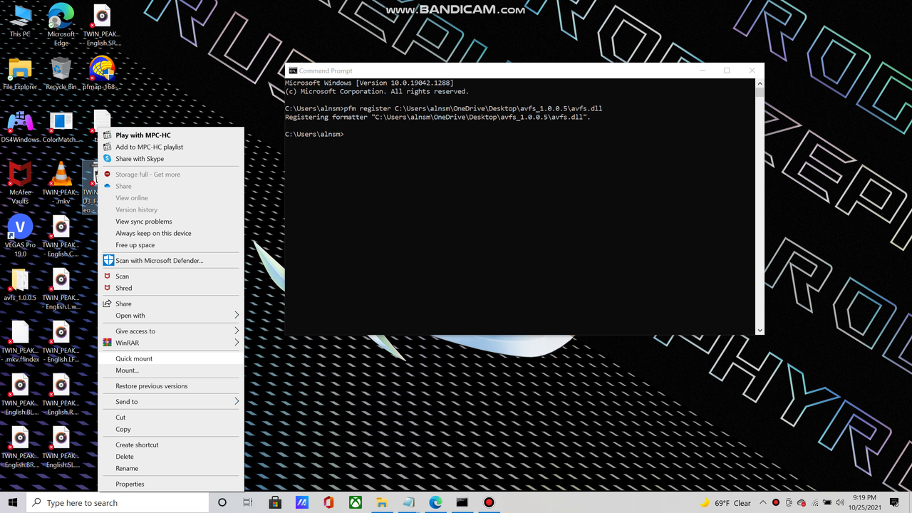Expand the Open with submenu
The image size is (912, 513).
pos(171,316)
